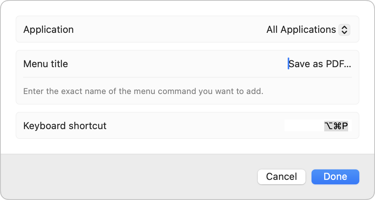Place cursor in "Save as PDF…" text

tap(320, 64)
